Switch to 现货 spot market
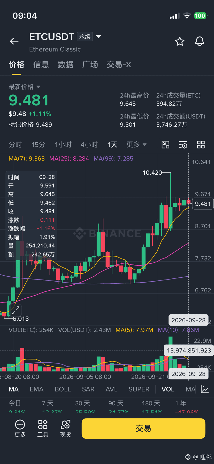This screenshot has width=214, height=464. pyautogui.click(x=66, y=429)
